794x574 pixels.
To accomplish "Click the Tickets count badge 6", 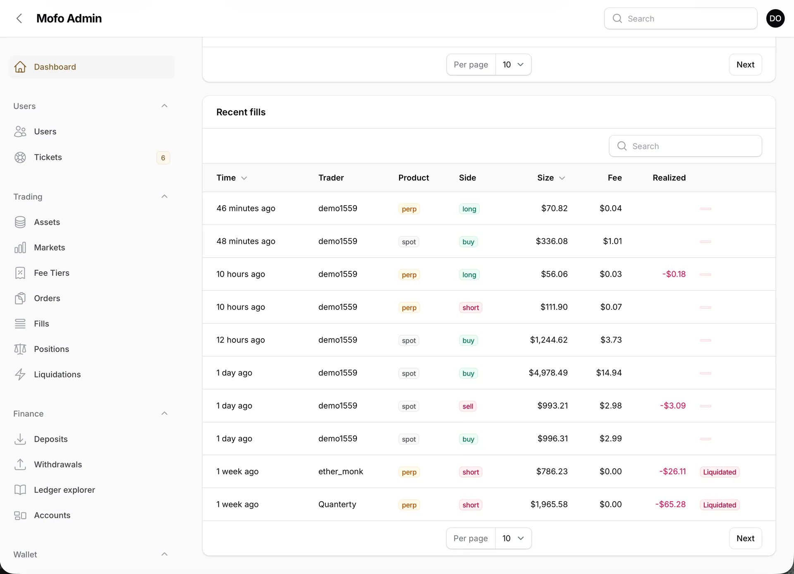I will tap(163, 158).
